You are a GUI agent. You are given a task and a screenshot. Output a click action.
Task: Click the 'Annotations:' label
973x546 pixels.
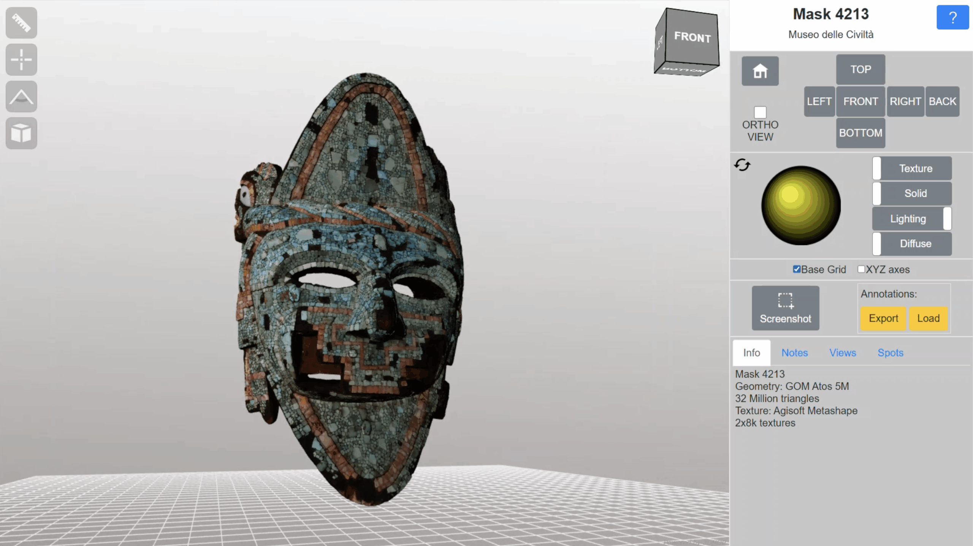(x=889, y=294)
